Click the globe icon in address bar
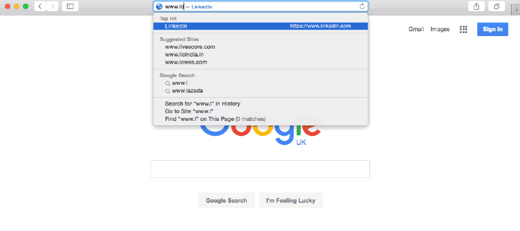The width and height of the screenshot is (520, 231). [159, 6]
